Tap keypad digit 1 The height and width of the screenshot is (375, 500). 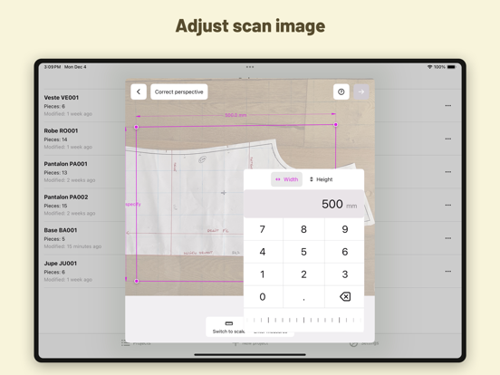pyautogui.click(x=263, y=274)
